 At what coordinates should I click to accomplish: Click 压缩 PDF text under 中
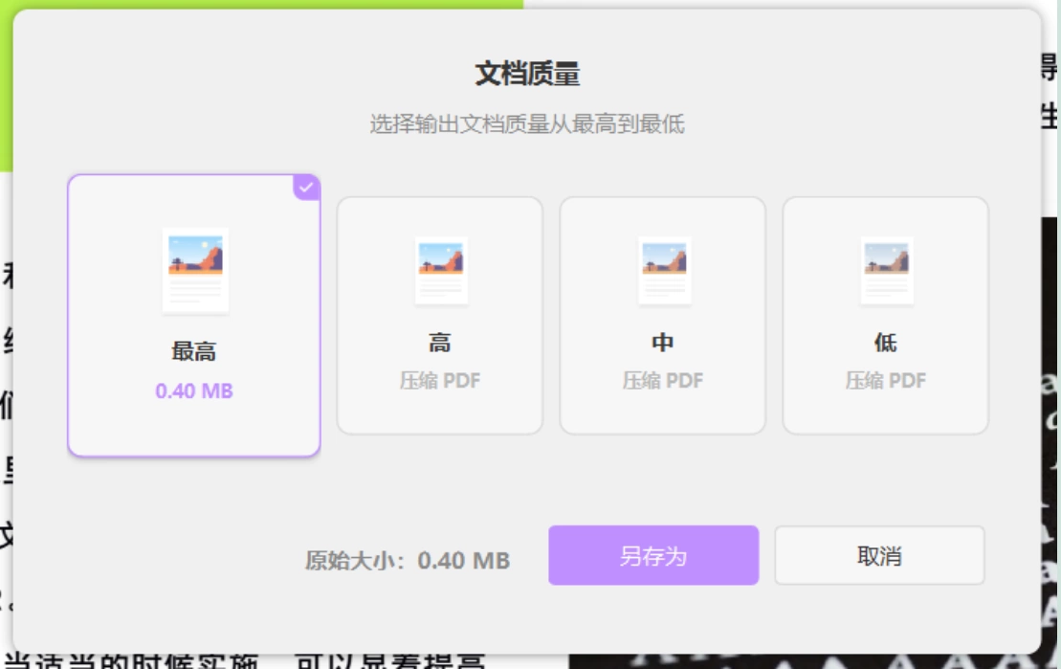(x=662, y=381)
